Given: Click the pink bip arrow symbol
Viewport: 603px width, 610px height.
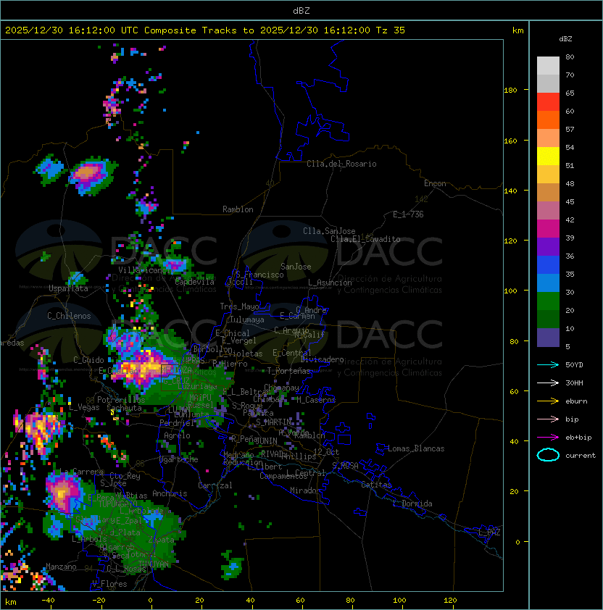Looking at the screenshot, I should tap(548, 419).
